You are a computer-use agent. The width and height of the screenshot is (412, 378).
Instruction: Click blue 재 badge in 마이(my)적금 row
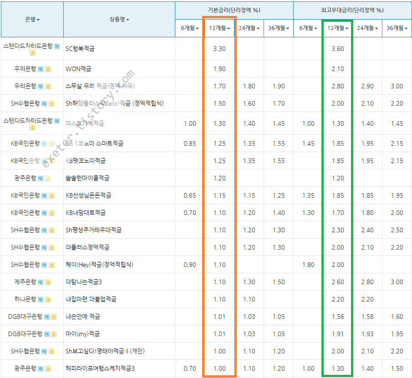click(x=47, y=334)
